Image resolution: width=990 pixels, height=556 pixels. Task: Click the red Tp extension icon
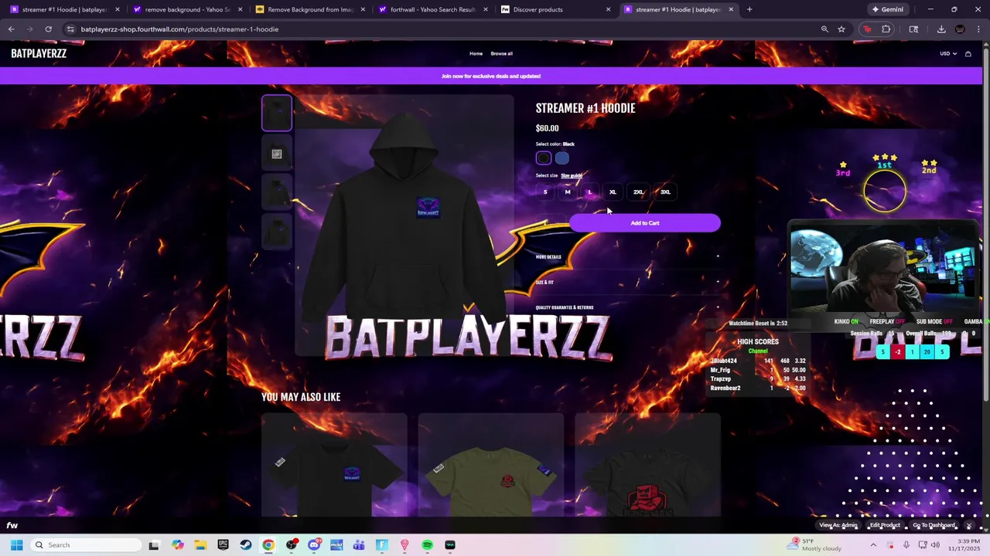point(867,29)
